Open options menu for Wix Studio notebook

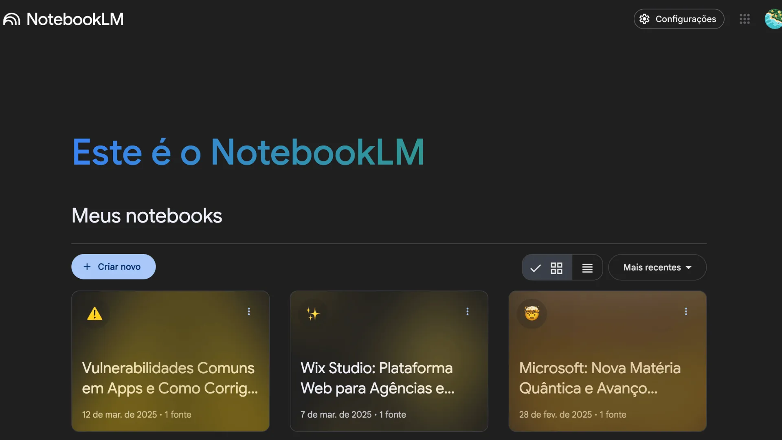pos(467,311)
